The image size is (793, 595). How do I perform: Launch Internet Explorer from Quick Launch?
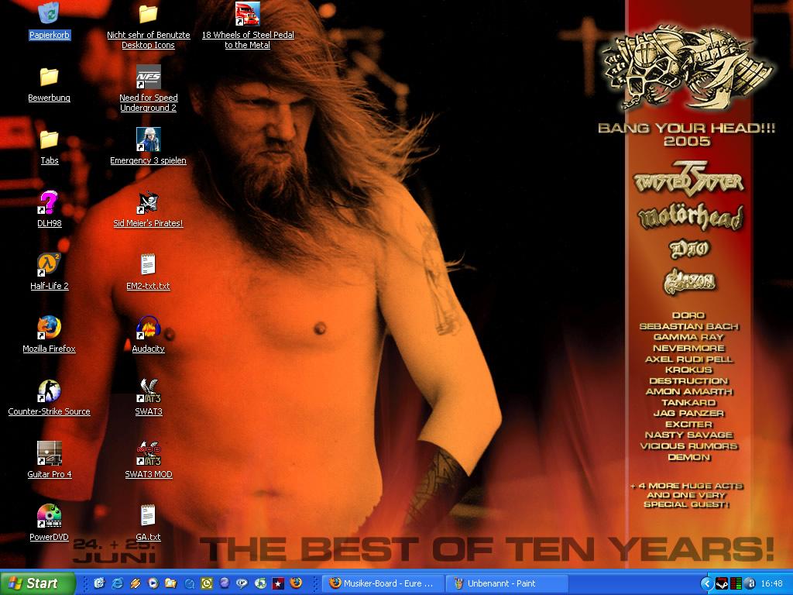coord(118,583)
